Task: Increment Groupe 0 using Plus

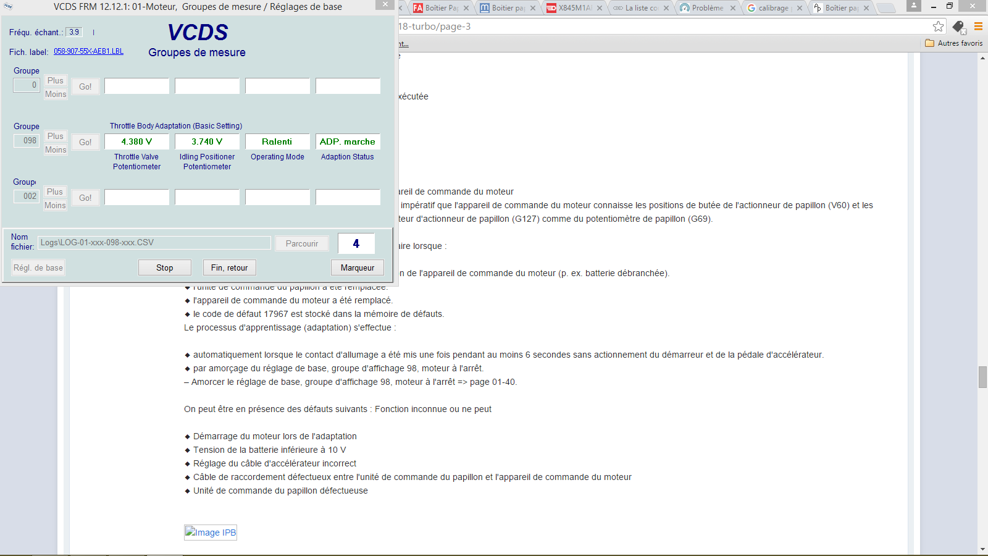Action: [x=55, y=80]
